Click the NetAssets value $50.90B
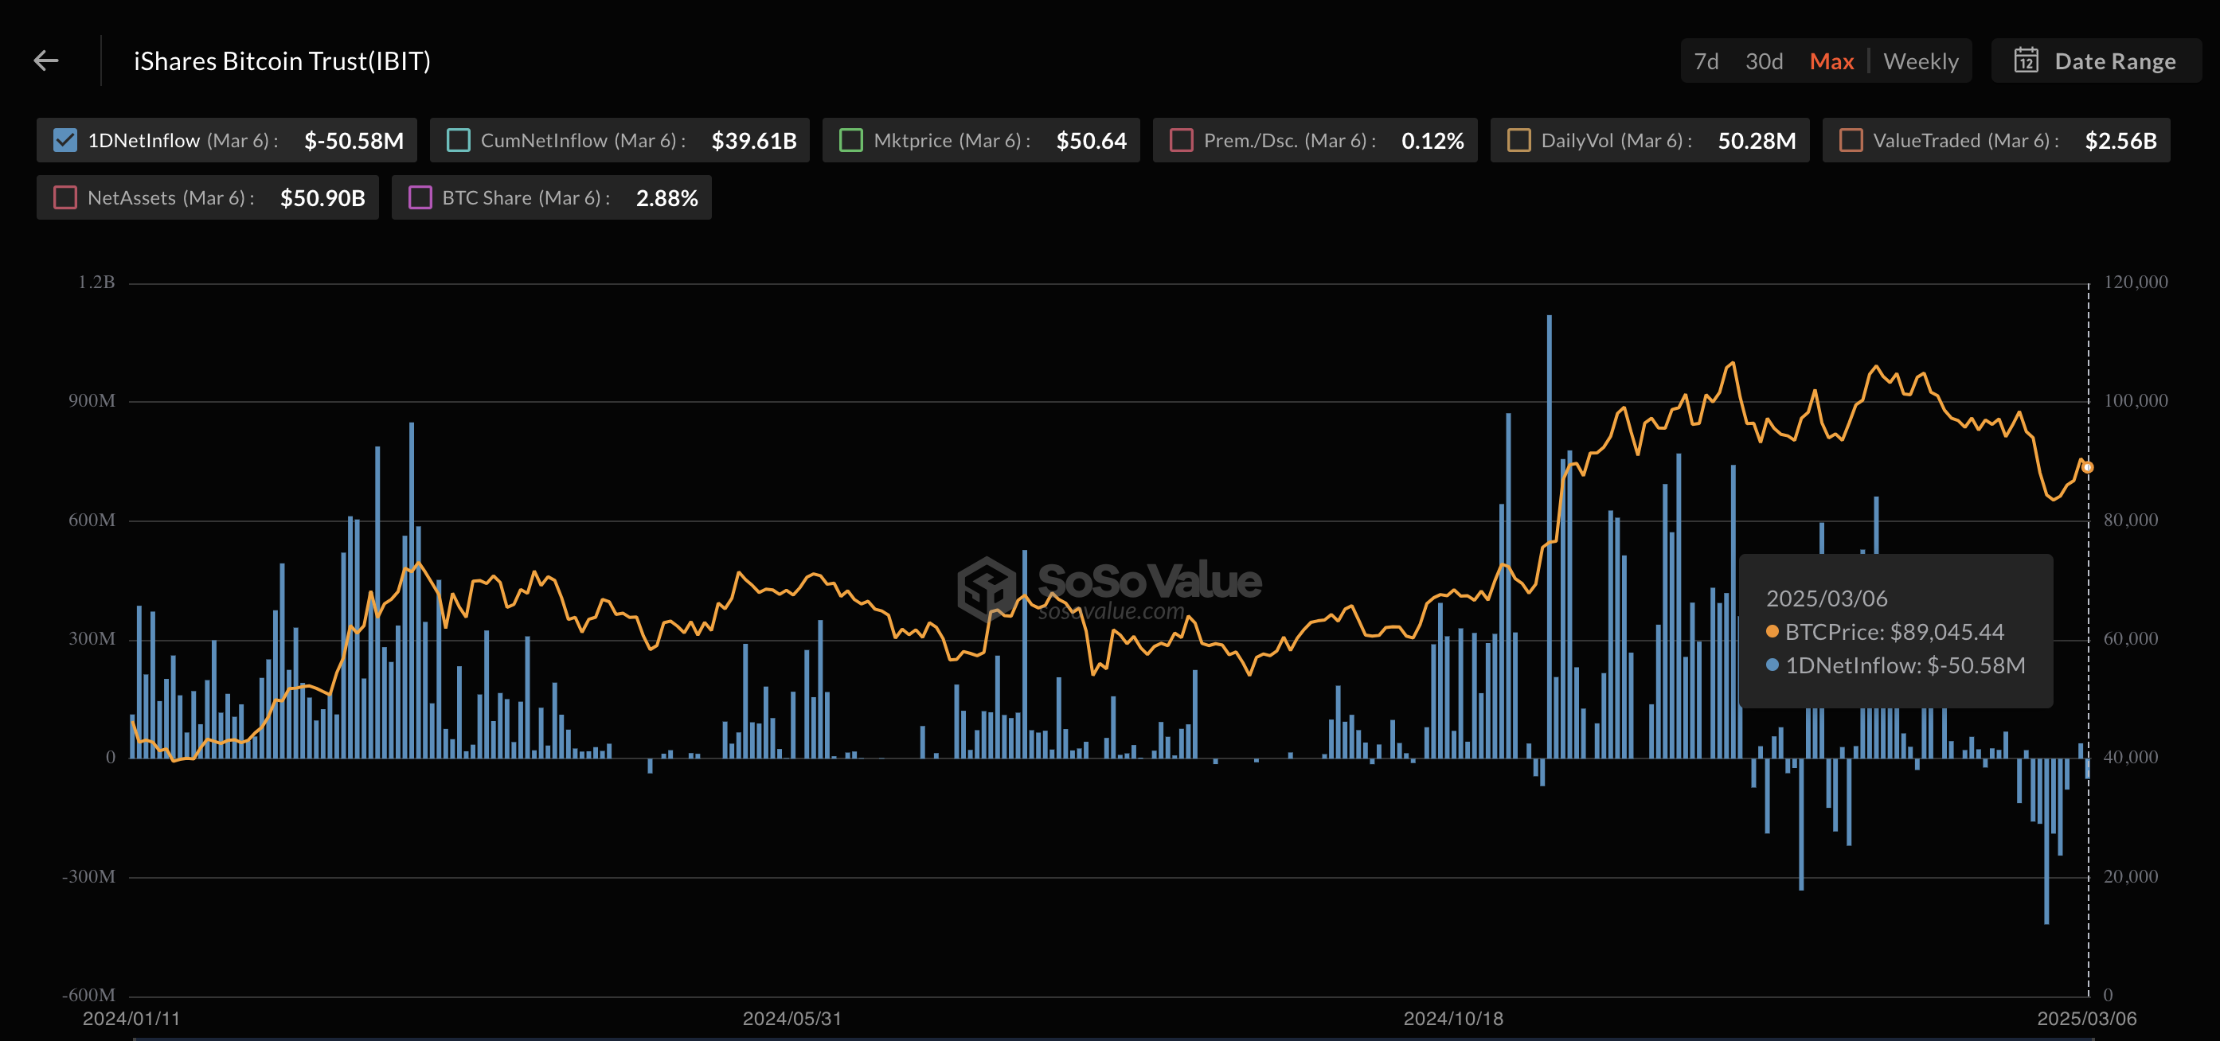 coord(322,198)
